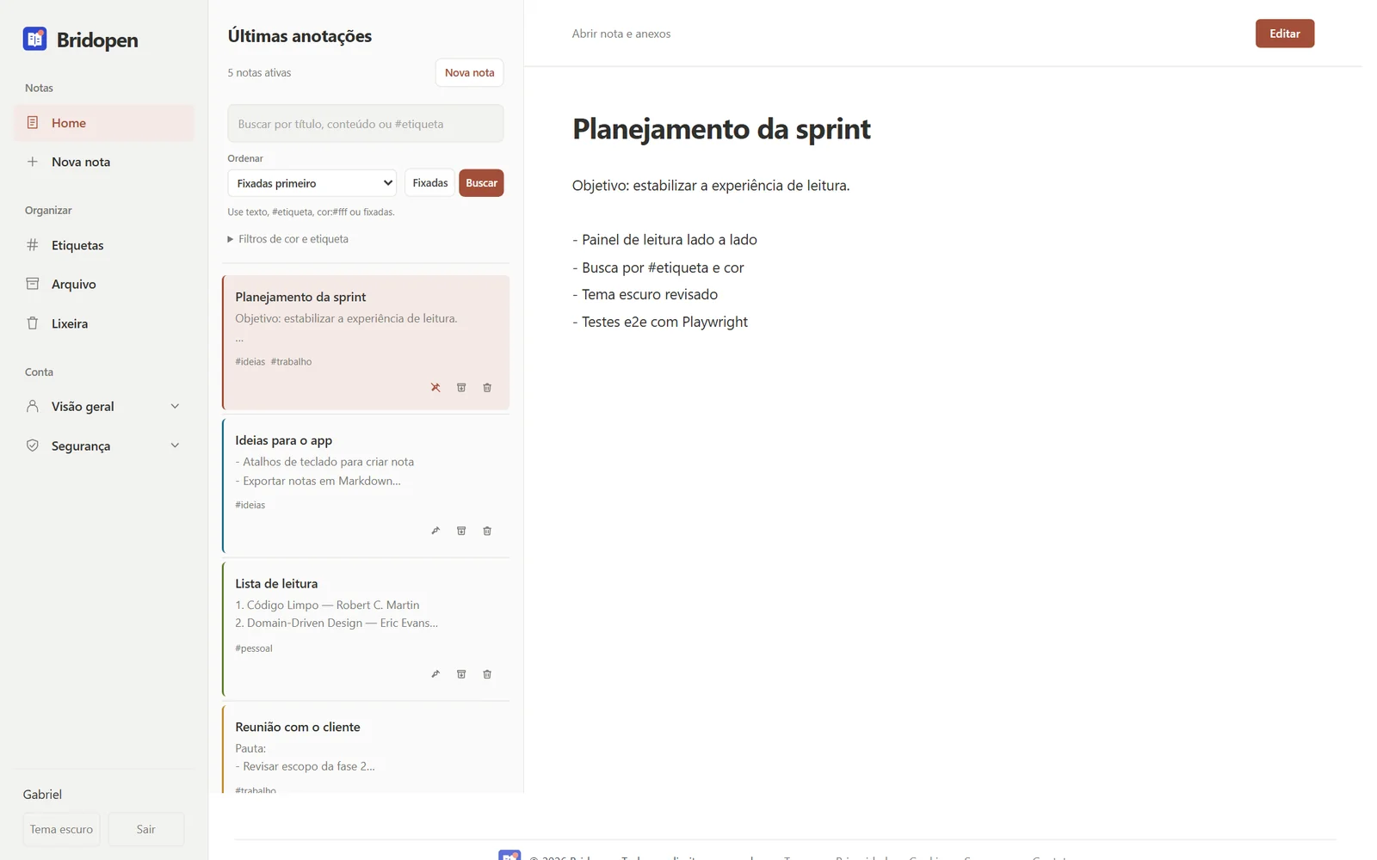1377x860 pixels.
Task: Click the #ideias tag on Ideias para o app
Action: (x=250, y=505)
